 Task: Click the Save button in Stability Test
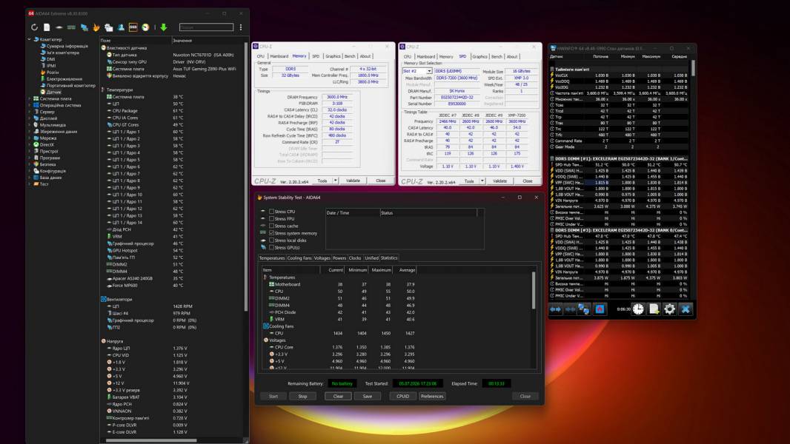(368, 396)
